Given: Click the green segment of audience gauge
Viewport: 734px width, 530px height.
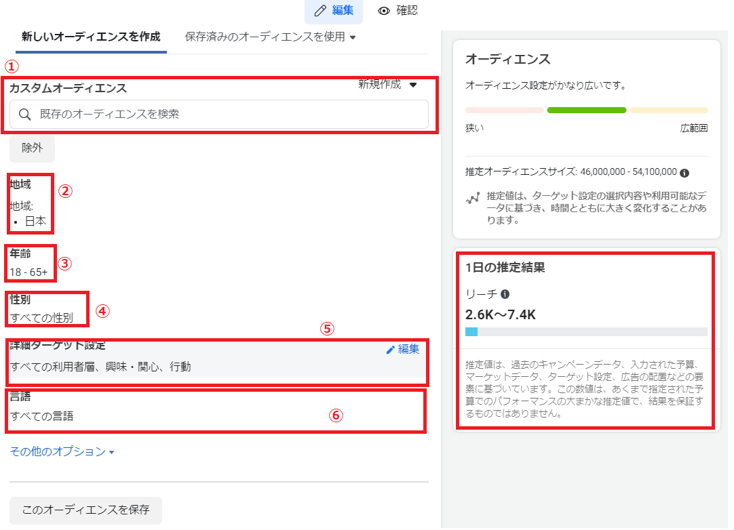Looking at the screenshot, I should [x=586, y=110].
